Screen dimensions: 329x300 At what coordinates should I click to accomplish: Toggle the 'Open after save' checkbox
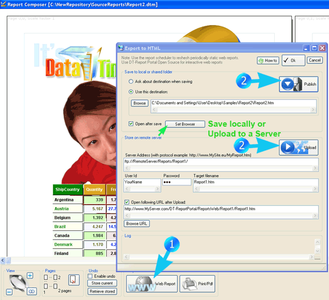(131, 123)
